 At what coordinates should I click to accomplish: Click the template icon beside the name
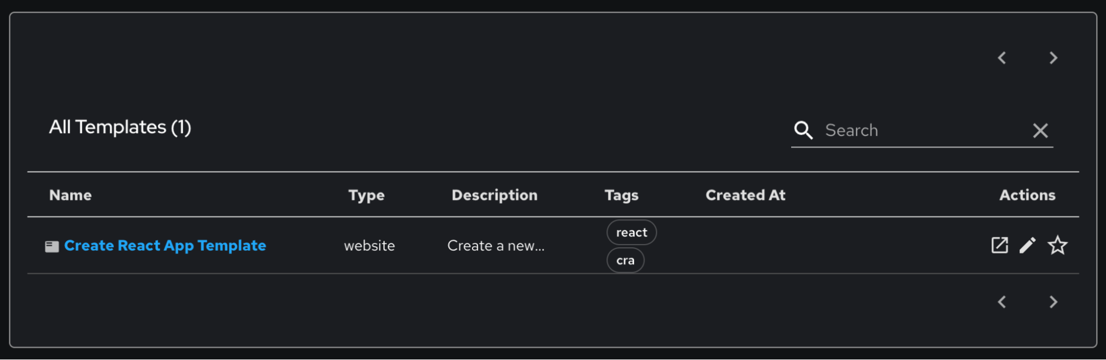(52, 246)
